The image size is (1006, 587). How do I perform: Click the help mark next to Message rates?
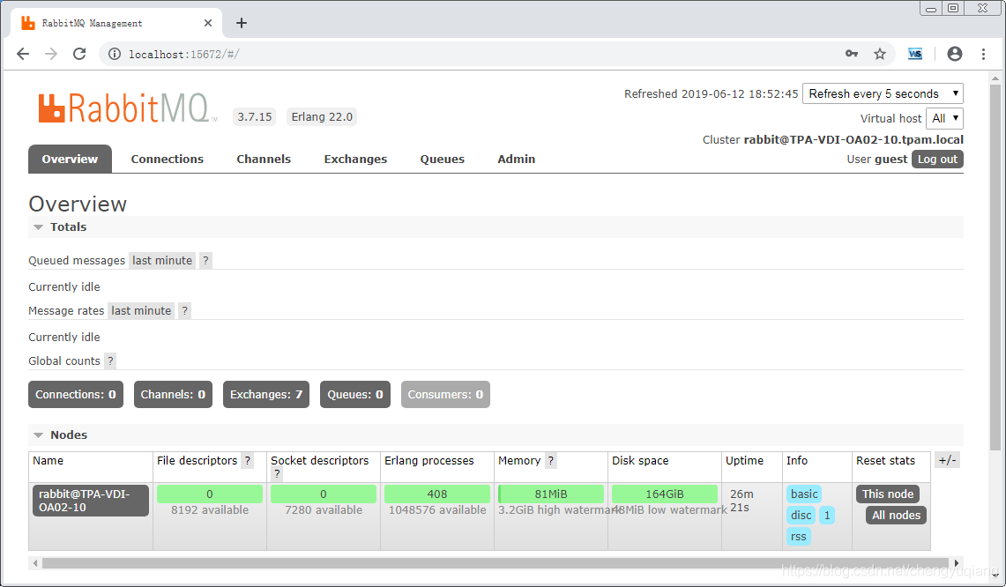pyautogui.click(x=185, y=310)
